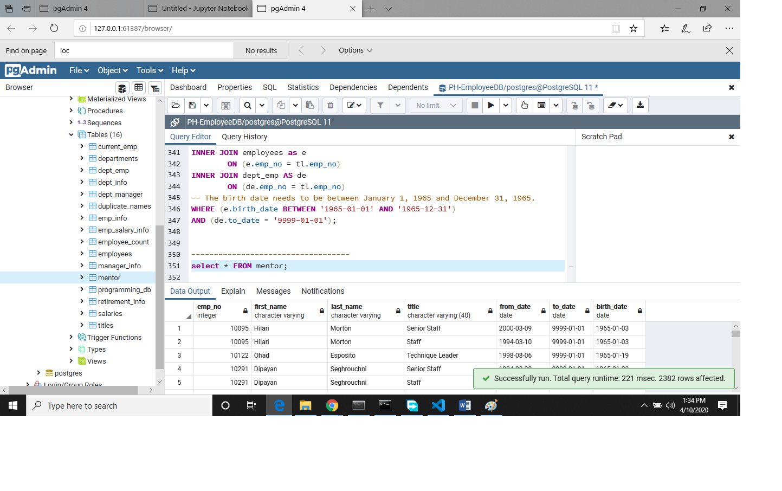Select the dept_manager table

pyautogui.click(x=120, y=194)
